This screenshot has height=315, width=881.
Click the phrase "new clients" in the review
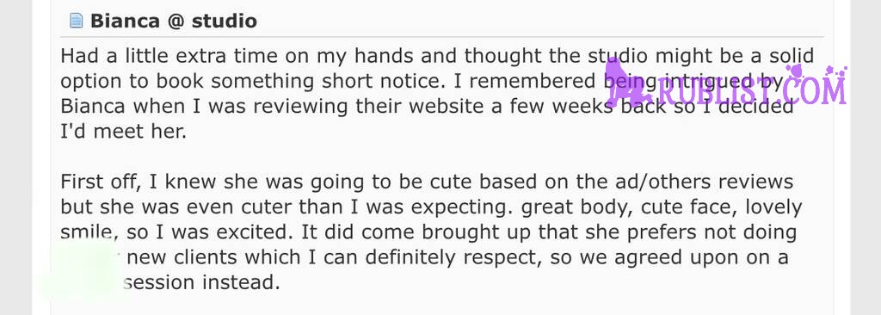tap(184, 256)
